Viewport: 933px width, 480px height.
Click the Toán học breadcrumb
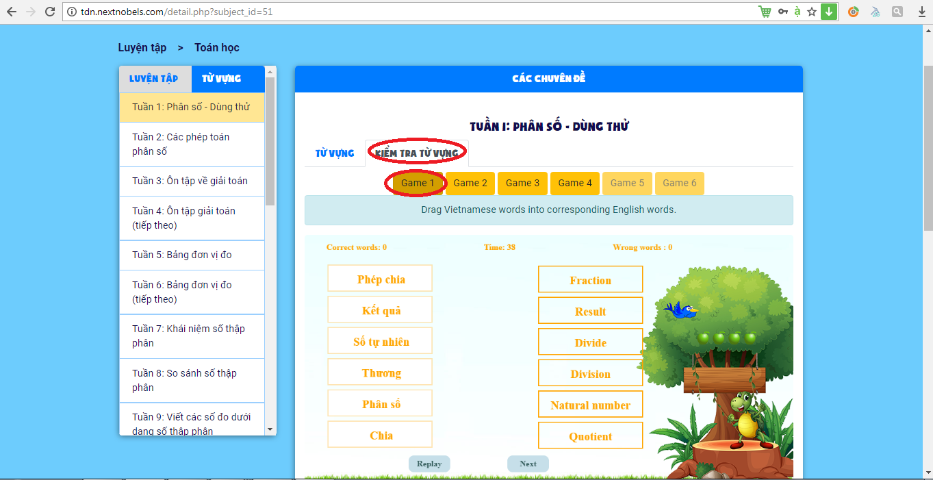tap(217, 48)
